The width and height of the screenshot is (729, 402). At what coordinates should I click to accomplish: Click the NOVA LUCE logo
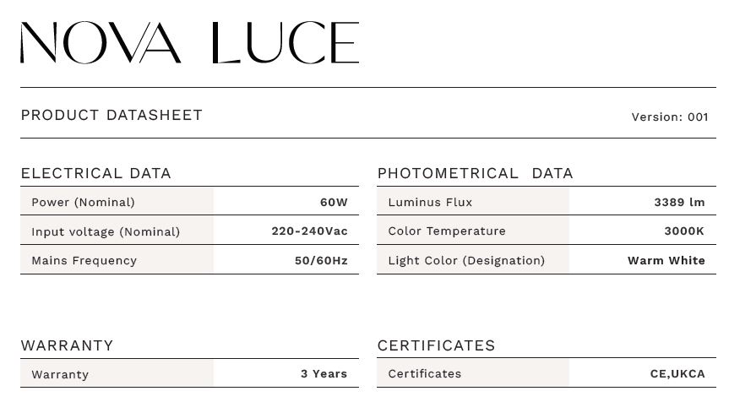point(189,43)
